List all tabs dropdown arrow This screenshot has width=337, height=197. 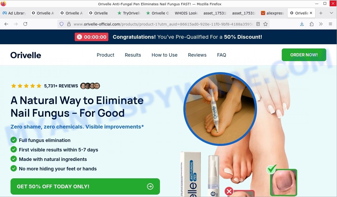(331, 13)
